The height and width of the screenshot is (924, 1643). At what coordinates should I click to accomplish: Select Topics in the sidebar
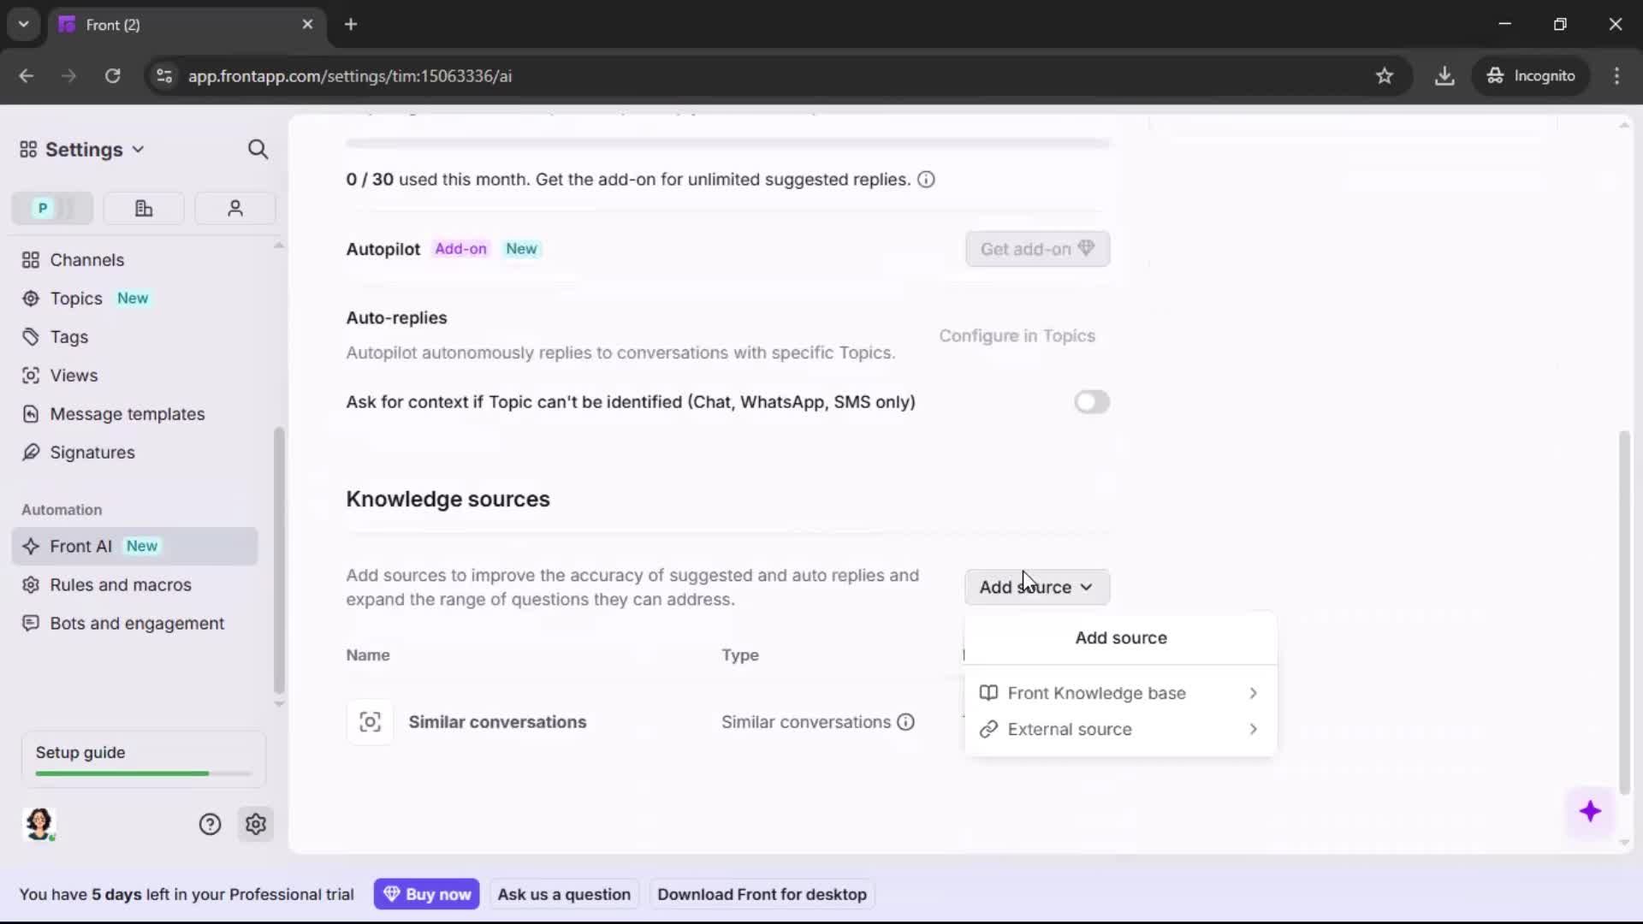pyautogui.click(x=74, y=298)
